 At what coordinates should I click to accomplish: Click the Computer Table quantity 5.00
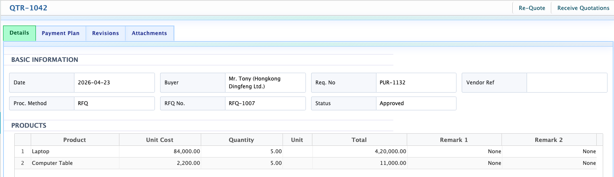coord(275,163)
